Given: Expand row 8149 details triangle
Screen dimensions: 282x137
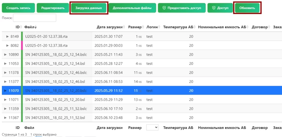Looking at the screenshot, I should point(7,36).
